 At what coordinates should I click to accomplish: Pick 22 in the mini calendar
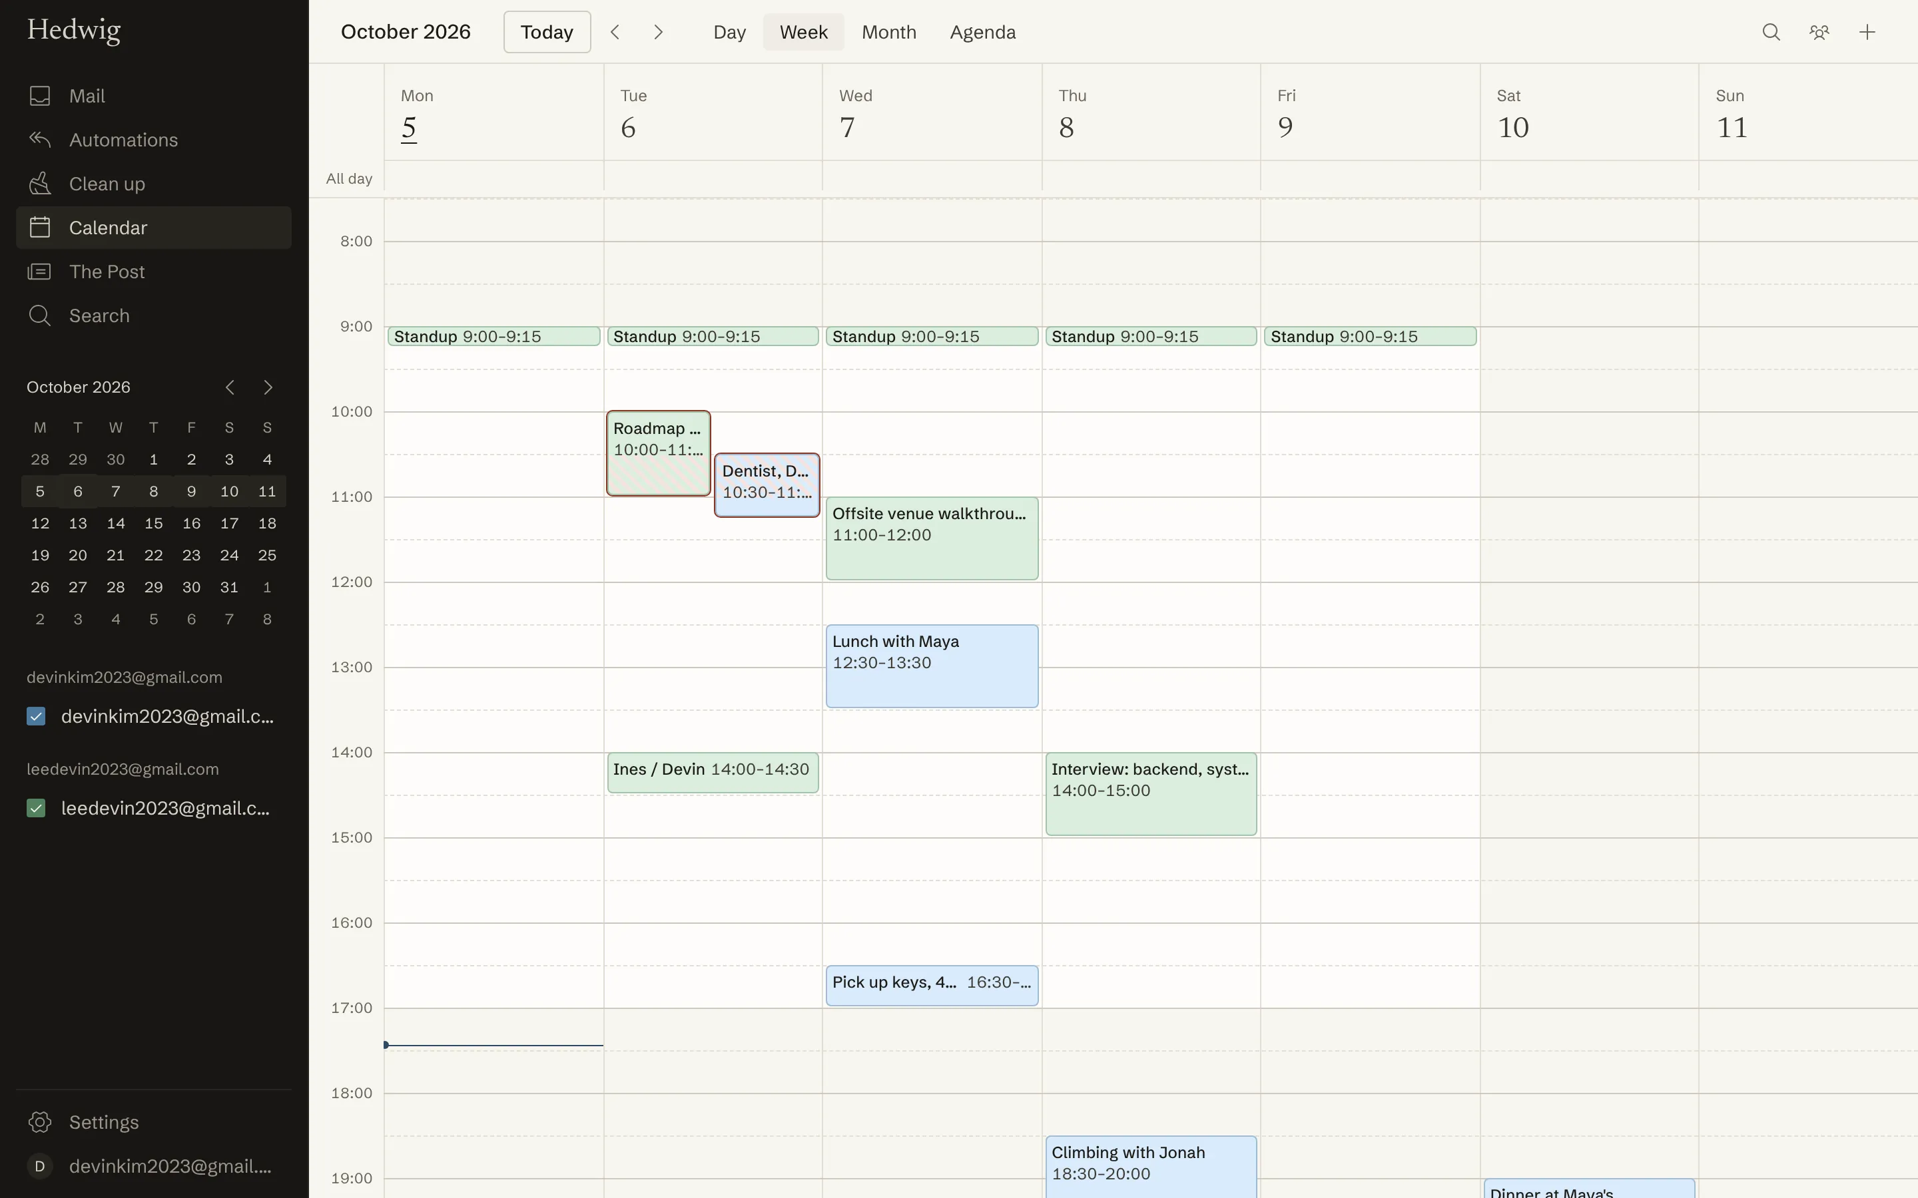click(x=154, y=556)
